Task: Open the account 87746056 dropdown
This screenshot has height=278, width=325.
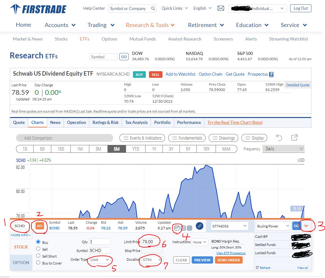Action: (x=229, y=226)
